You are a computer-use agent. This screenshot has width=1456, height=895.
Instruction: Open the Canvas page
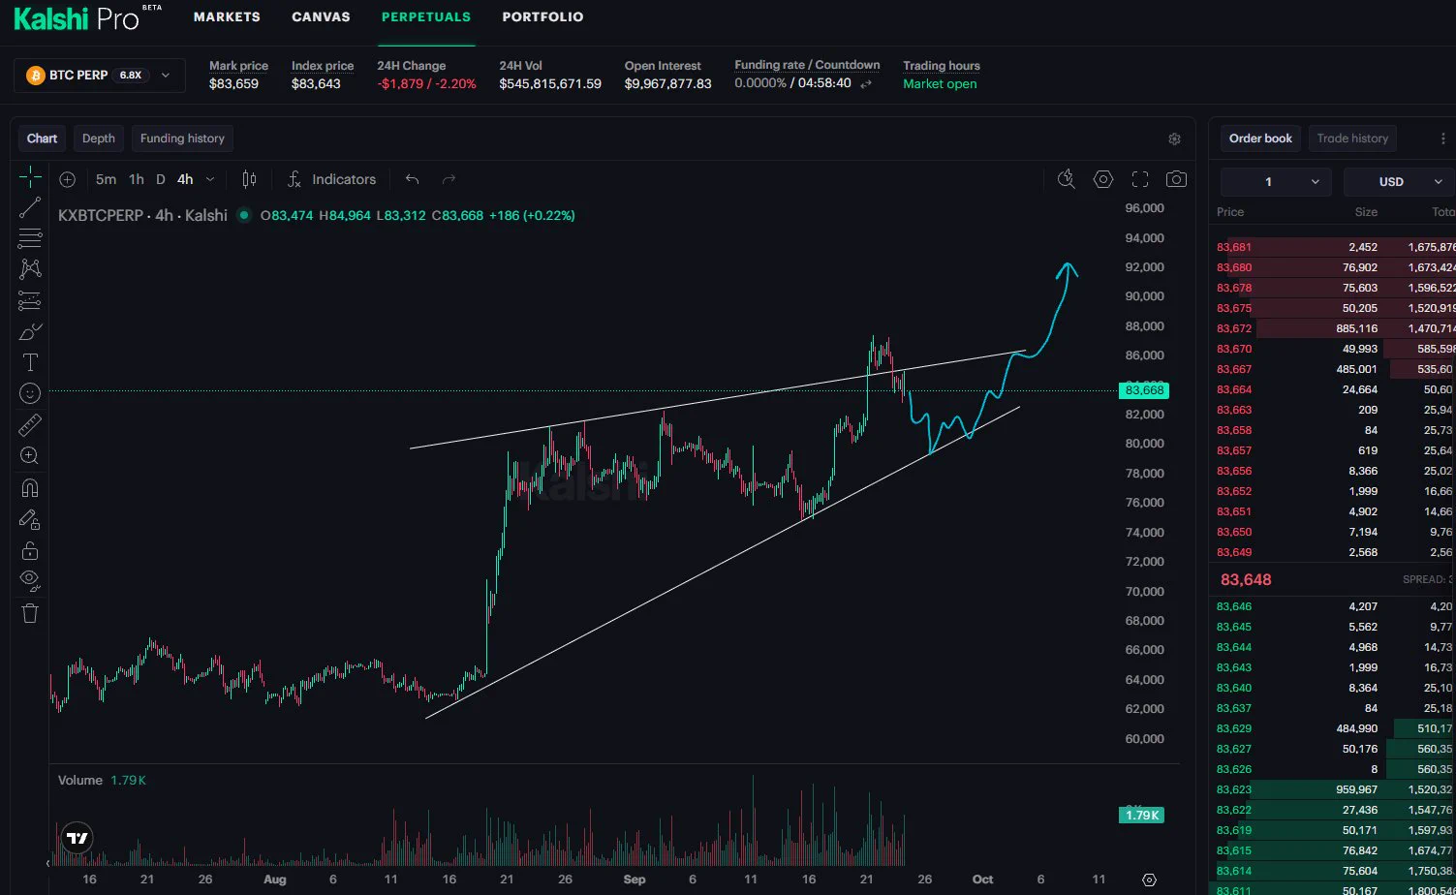click(321, 16)
